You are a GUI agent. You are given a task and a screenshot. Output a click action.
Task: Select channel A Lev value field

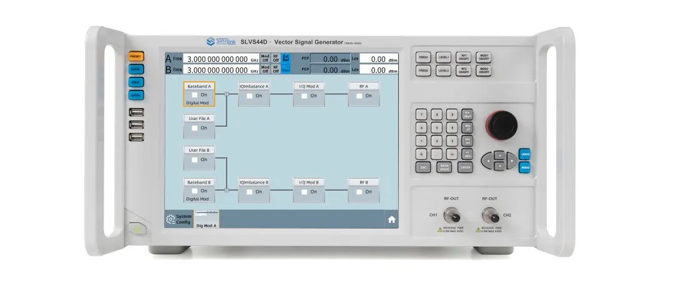[379, 59]
